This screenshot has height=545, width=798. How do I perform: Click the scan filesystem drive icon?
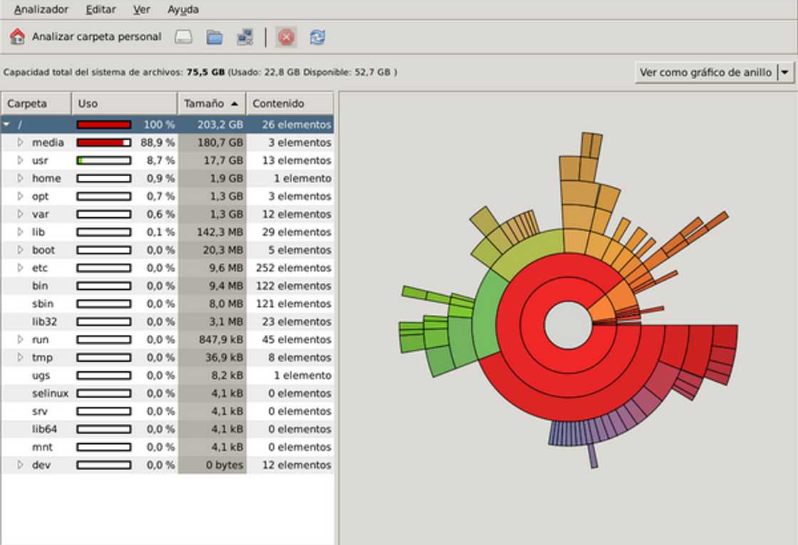click(184, 37)
